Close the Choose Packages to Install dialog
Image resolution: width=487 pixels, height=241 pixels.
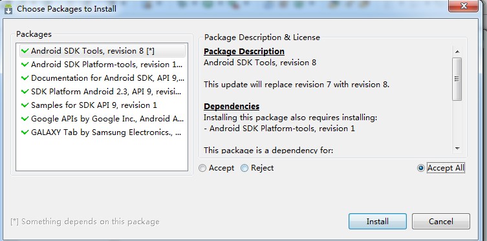(x=464, y=6)
